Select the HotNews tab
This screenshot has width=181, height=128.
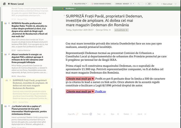69,9
